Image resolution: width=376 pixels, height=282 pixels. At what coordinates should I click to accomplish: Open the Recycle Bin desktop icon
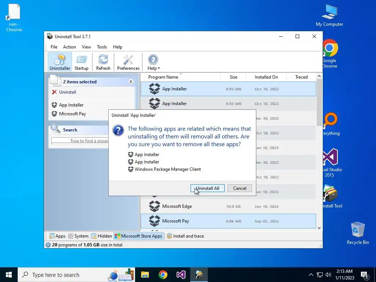[358, 233]
